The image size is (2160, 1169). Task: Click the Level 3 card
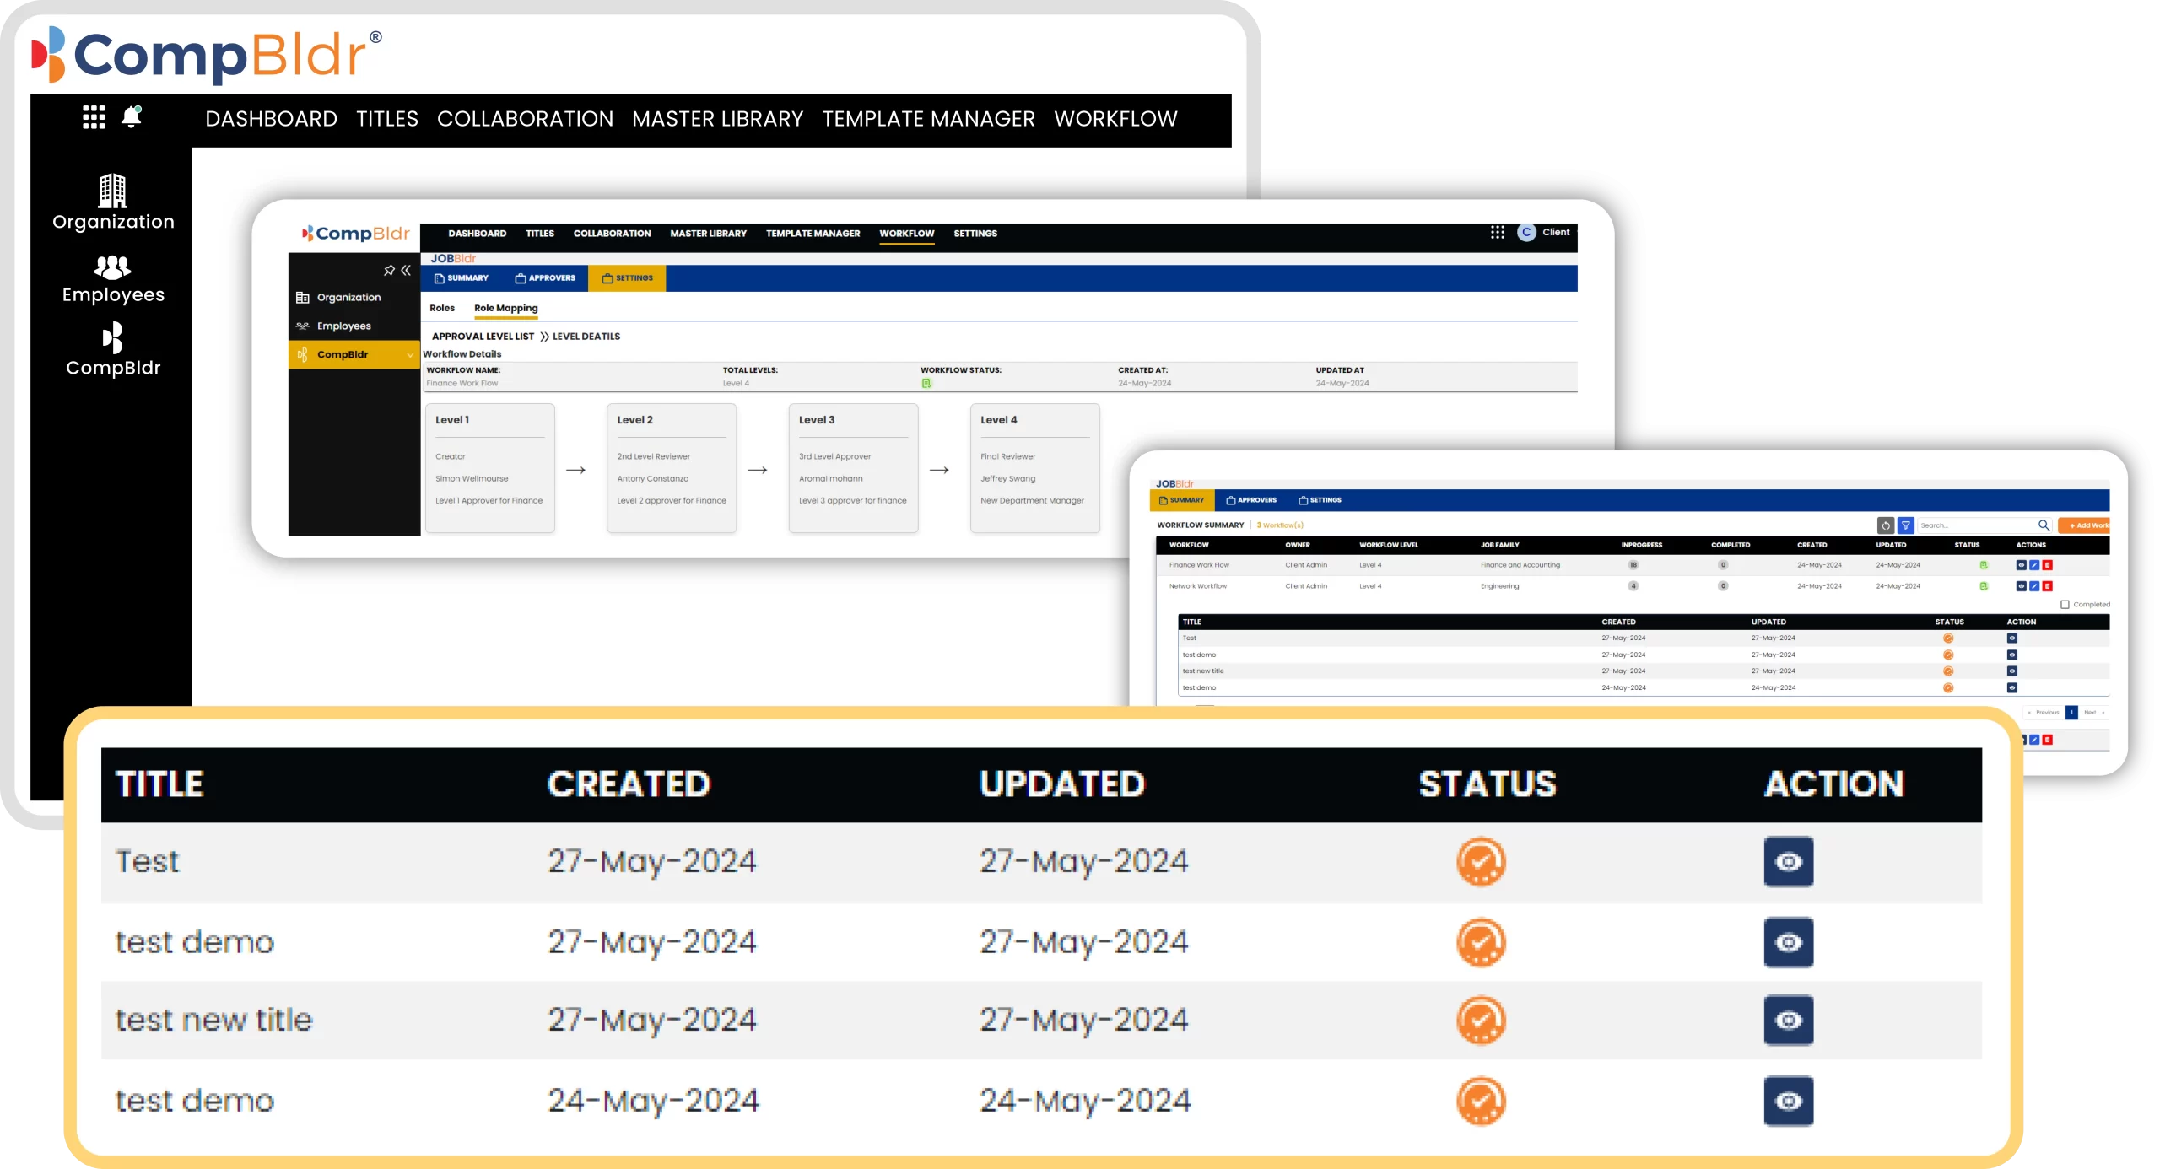853,468
